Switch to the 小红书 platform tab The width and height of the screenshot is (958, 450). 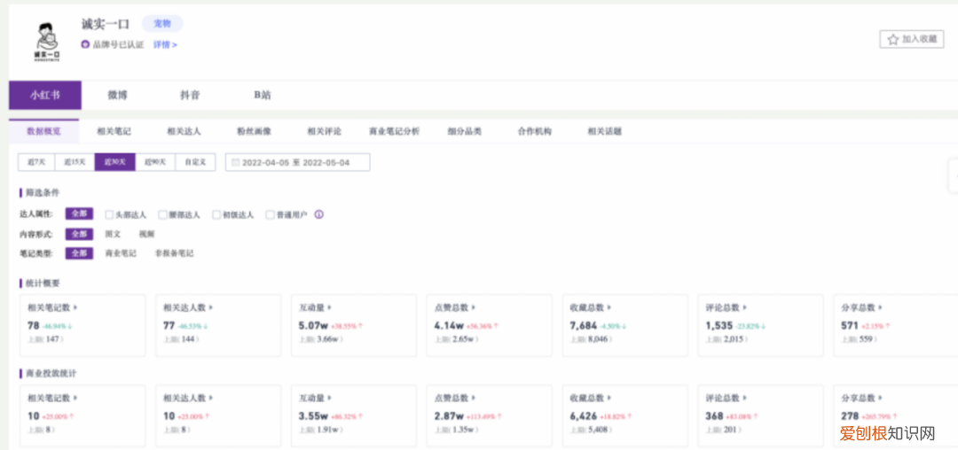pos(45,95)
